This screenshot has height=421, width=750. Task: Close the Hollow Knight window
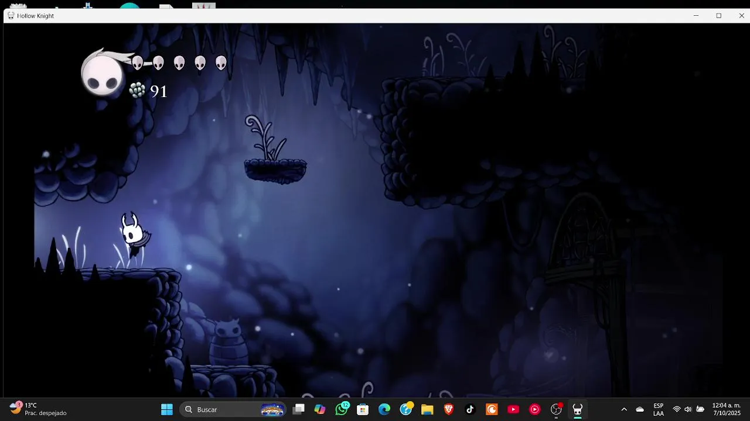741,16
